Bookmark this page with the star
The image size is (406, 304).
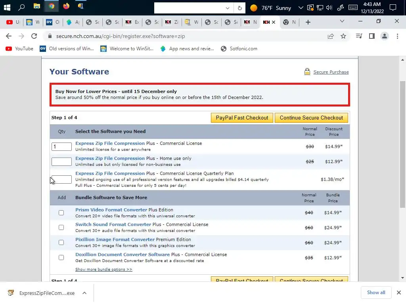[343, 36]
